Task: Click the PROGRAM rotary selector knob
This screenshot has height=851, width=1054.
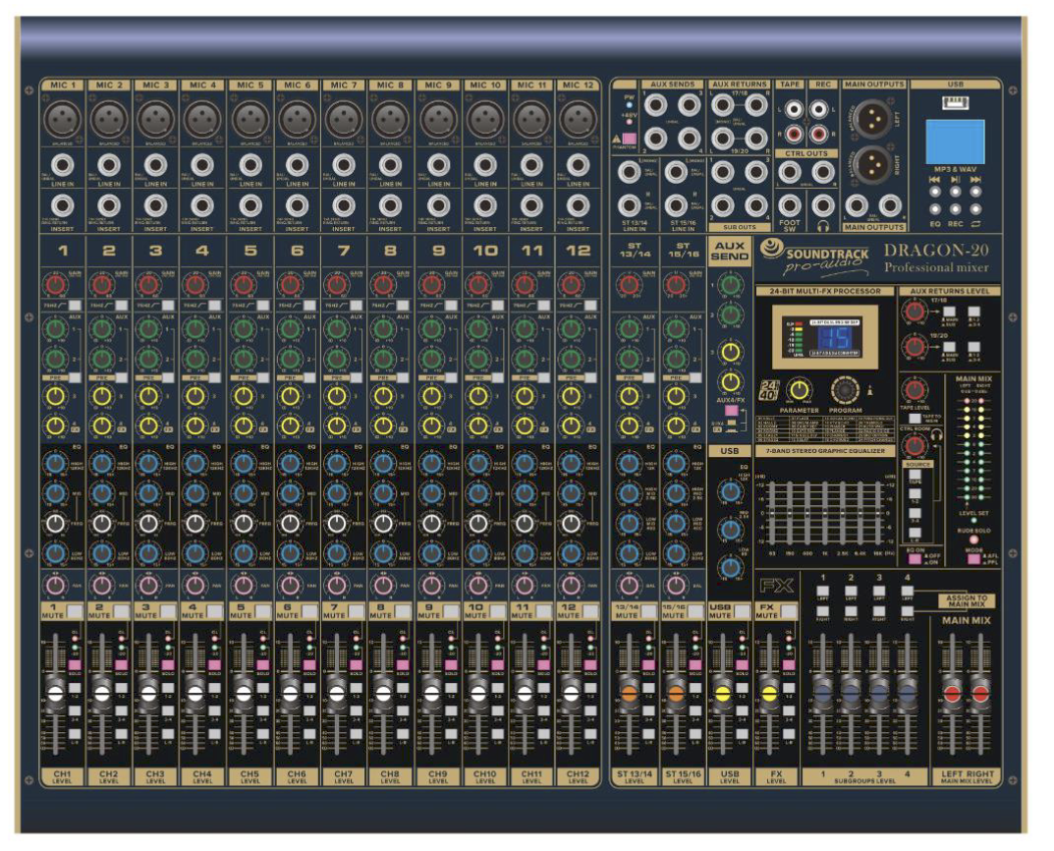Action: pos(844,390)
